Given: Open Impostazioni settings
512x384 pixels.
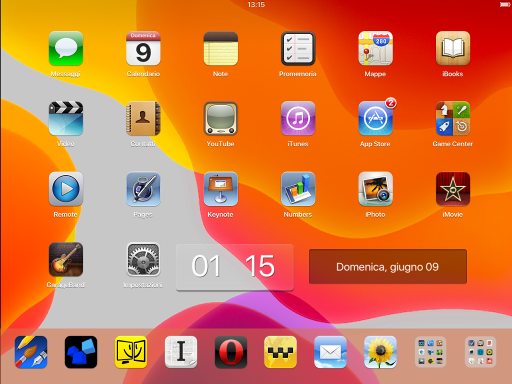Looking at the screenshot, I should click(x=143, y=259).
